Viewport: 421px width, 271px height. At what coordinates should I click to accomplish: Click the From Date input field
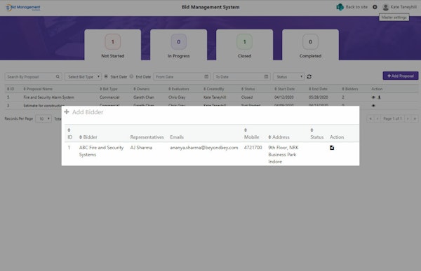[x=182, y=76]
